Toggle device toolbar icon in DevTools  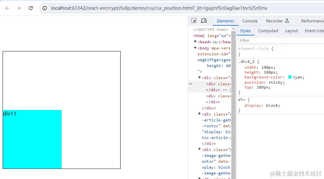204,21
